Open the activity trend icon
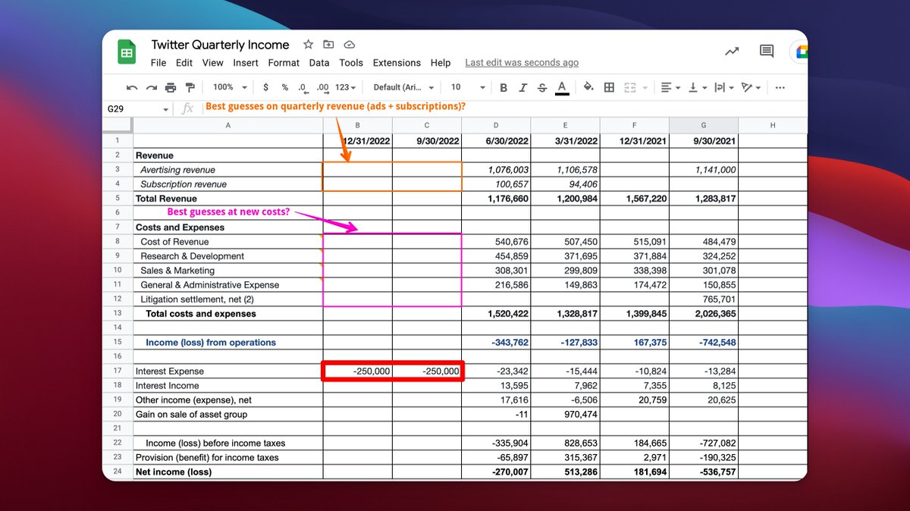 pyautogui.click(x=732, y=52)
